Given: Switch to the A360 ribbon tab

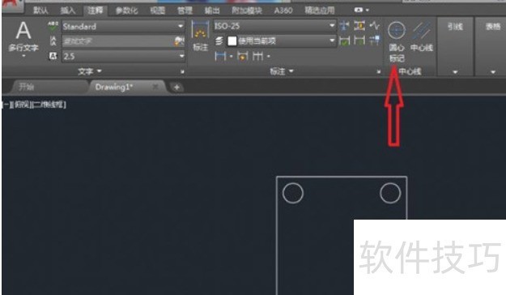Looking at the screenshot, I should 283,11.
